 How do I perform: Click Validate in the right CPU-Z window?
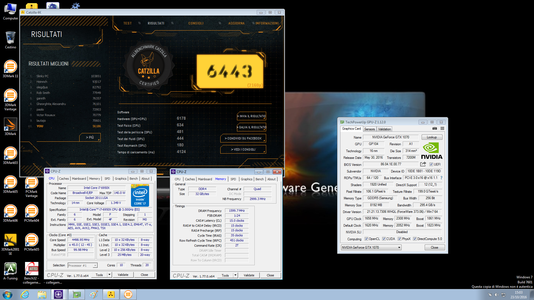(249, 275)
